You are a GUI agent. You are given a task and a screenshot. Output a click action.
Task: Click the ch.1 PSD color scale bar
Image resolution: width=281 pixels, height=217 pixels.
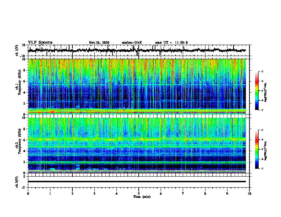point(257,91)
